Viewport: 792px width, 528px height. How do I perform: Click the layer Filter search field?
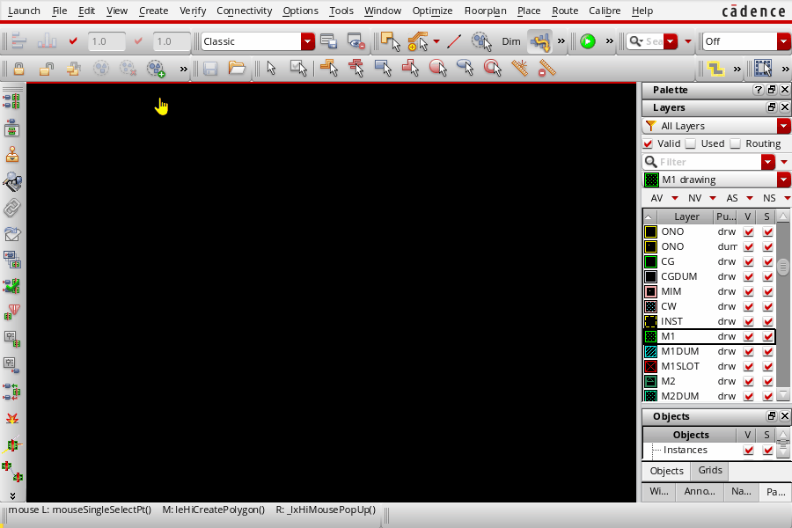708,162
